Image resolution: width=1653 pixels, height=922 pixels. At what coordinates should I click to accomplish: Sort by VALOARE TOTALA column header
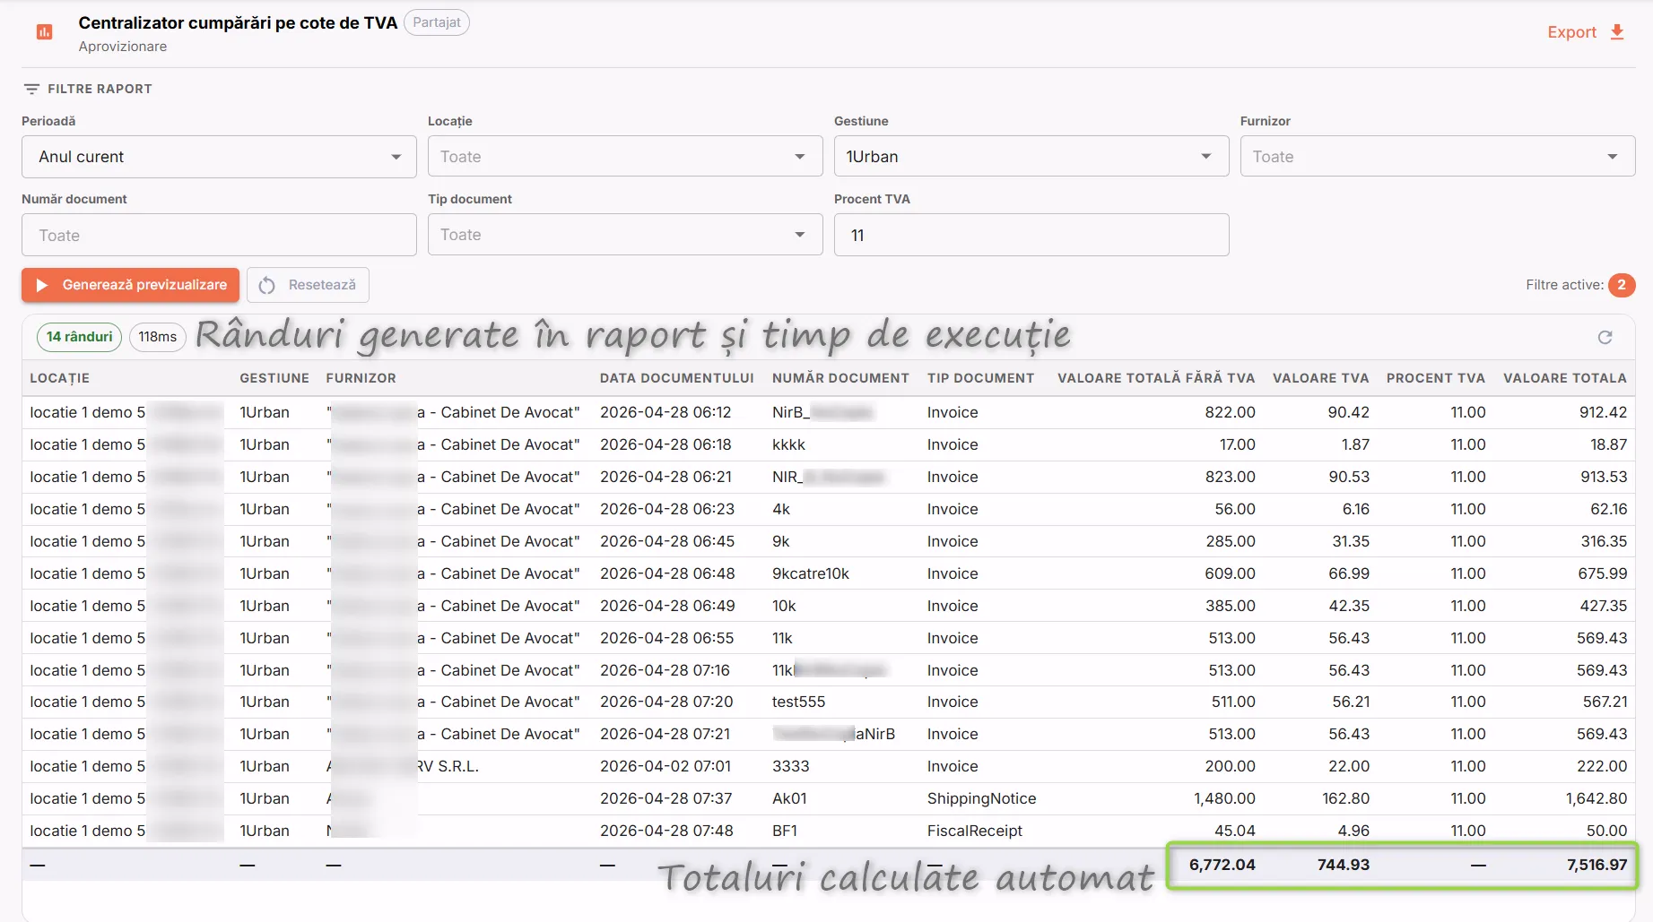[1565, 378]
